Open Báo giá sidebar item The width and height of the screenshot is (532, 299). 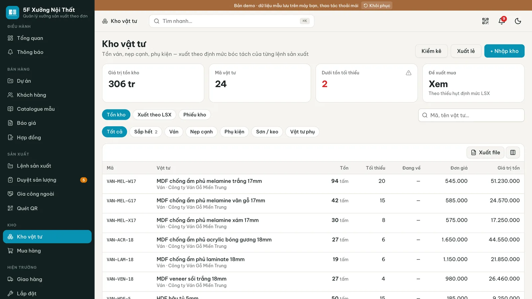point(47,123)
